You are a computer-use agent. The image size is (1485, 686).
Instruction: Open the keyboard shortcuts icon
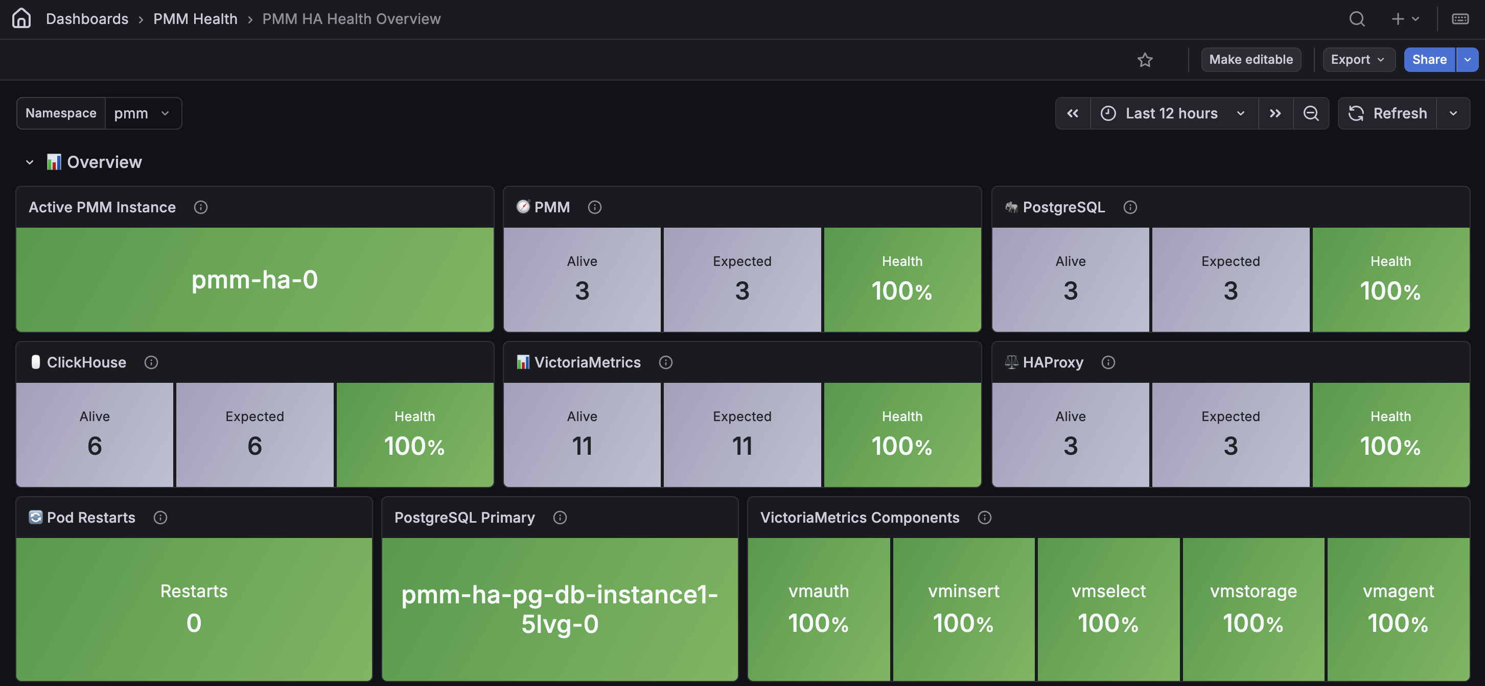tap(1460, 19)
